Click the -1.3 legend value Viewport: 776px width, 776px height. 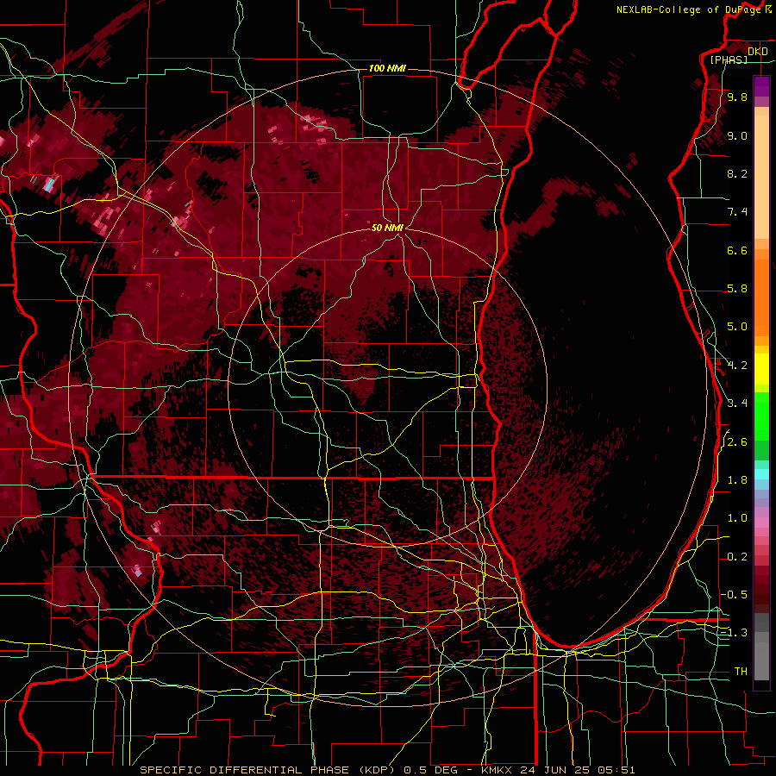(x=734, y=634)
